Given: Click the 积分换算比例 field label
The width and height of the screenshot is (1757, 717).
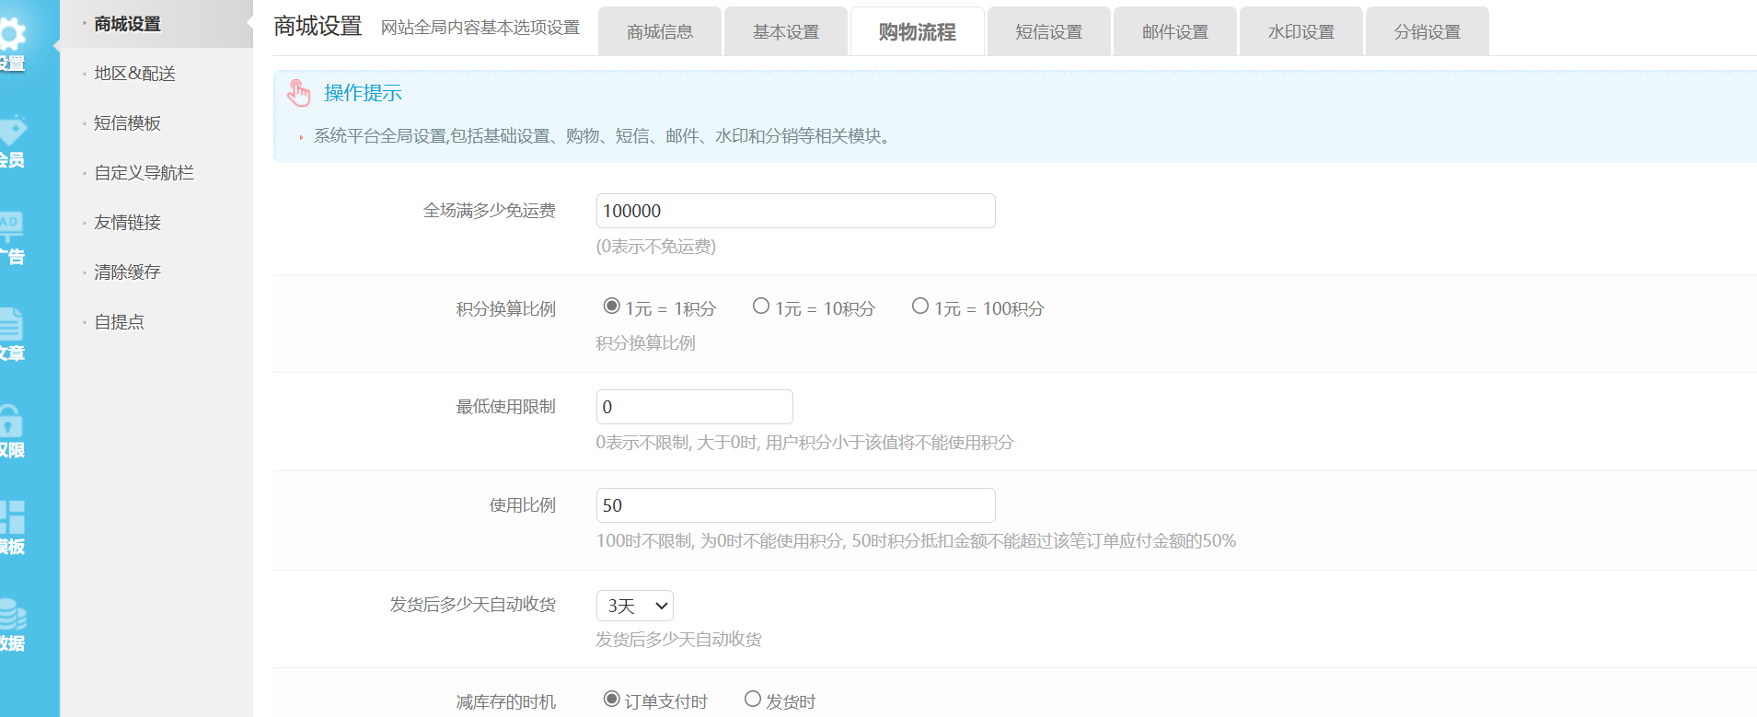Looking at the screenshot, I should point(506,309).
